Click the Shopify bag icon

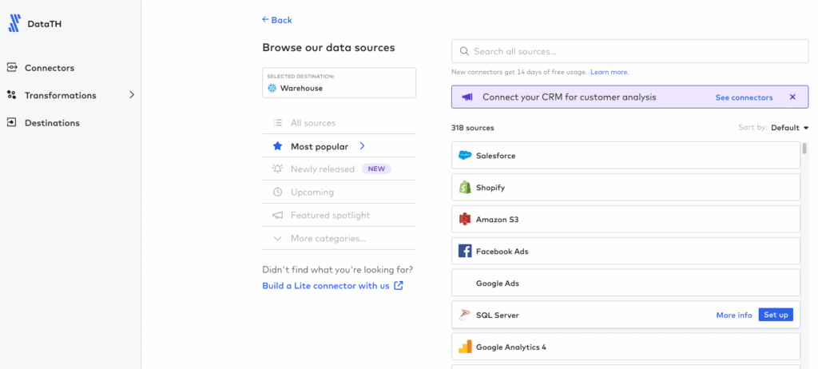[x=465, y=188]
